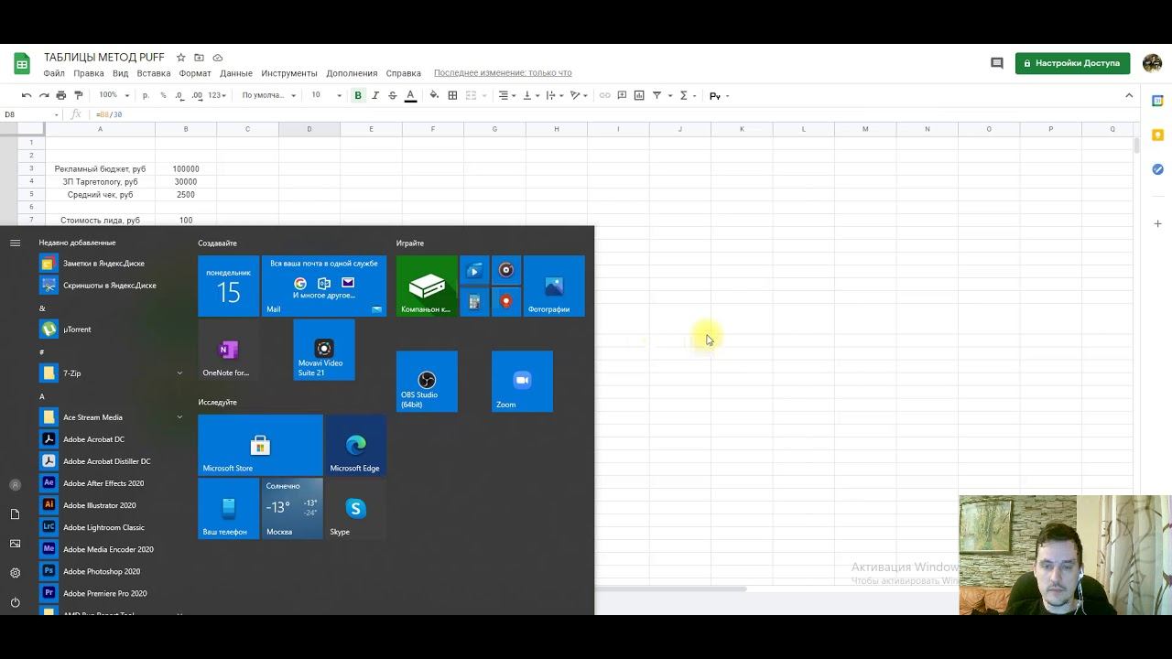The width and height of the screenshot is (1172, 659).
Task: Click the Insert chart icon
Action: coord(639,95)
